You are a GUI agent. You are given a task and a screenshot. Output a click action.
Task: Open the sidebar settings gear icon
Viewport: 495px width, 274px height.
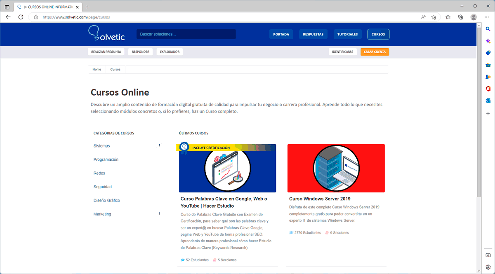pyautogui.click(x=488, y=267)
